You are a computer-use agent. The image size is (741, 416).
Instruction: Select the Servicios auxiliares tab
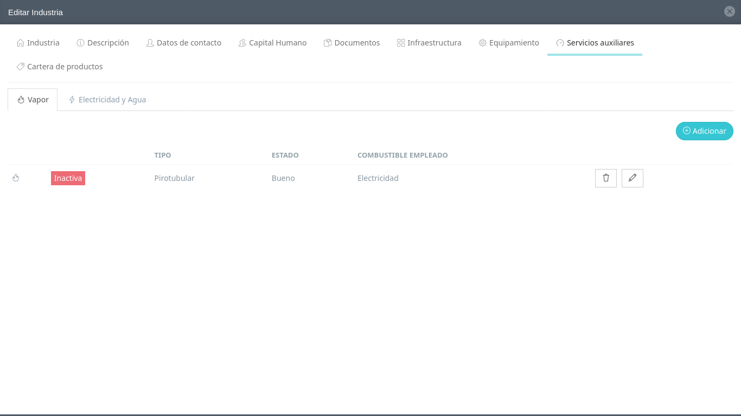595,43
